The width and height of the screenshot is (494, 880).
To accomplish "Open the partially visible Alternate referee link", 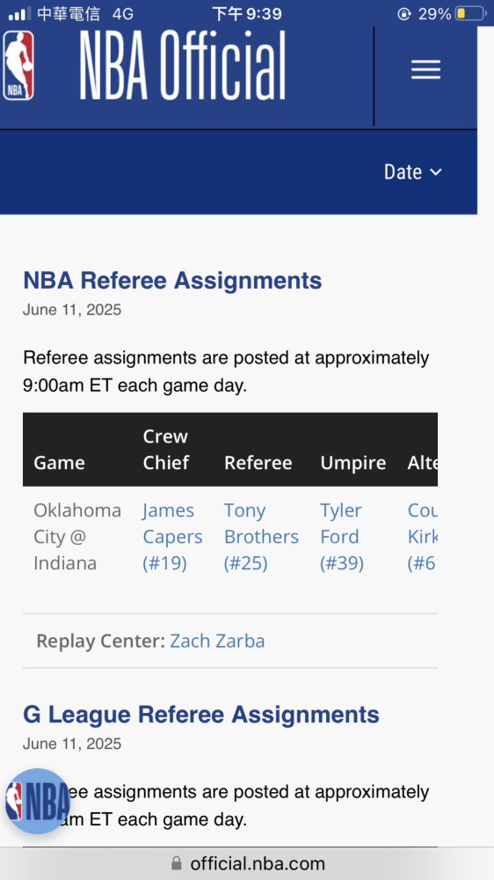I will click(x=422, y=537).
